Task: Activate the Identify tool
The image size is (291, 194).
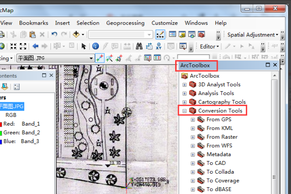Action: [96, 46]
